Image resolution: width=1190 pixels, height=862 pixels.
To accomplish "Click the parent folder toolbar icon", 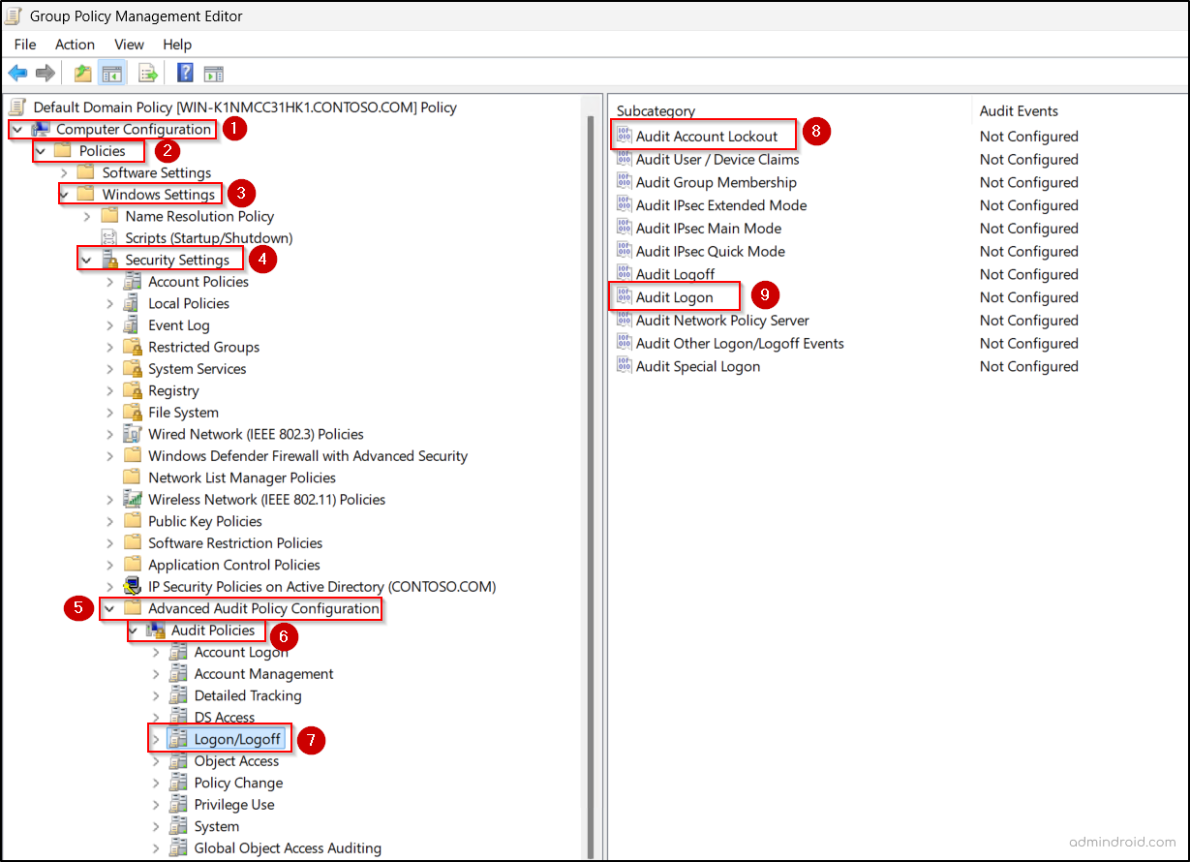I will coord(81,73).
